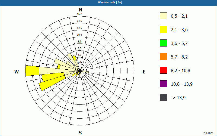The image size is (217, 136).
Task: Click the green 3,6 - 5,7 legend swatch
Action: pos(164,43)
